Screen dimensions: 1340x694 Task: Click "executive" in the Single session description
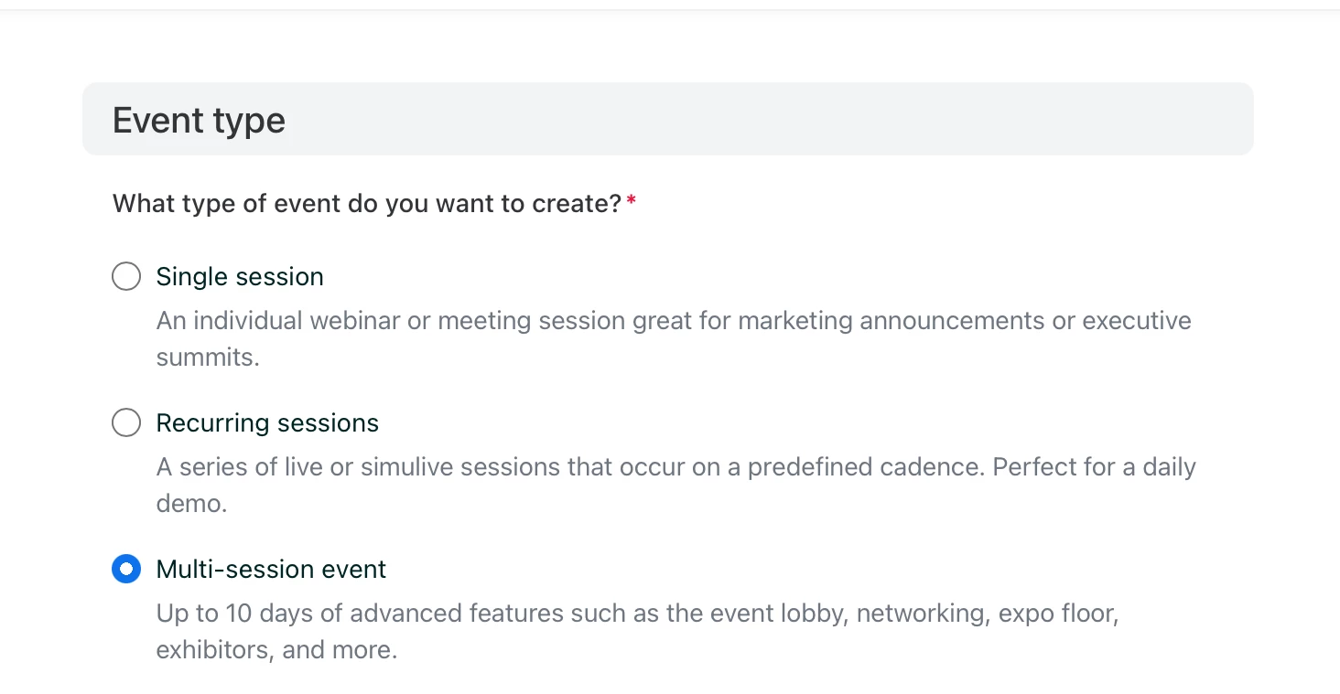click(1136, 321)
